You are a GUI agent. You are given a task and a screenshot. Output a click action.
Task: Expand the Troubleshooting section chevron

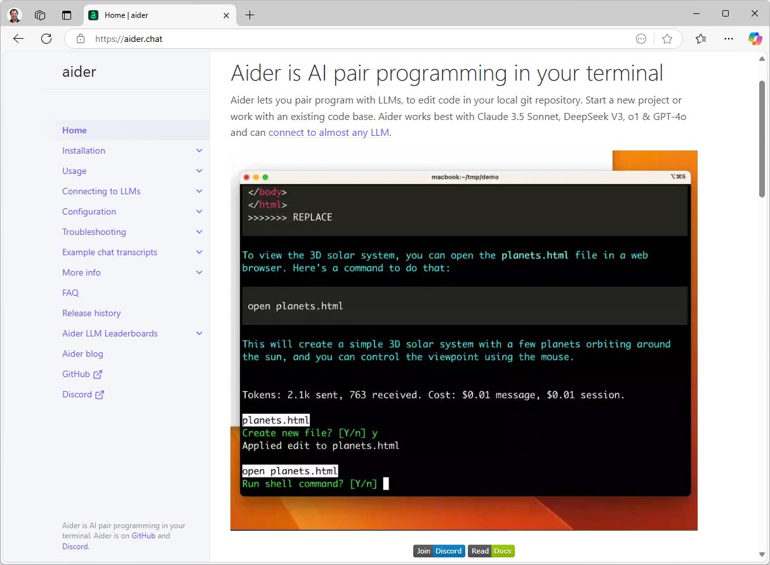coord(199,232)
